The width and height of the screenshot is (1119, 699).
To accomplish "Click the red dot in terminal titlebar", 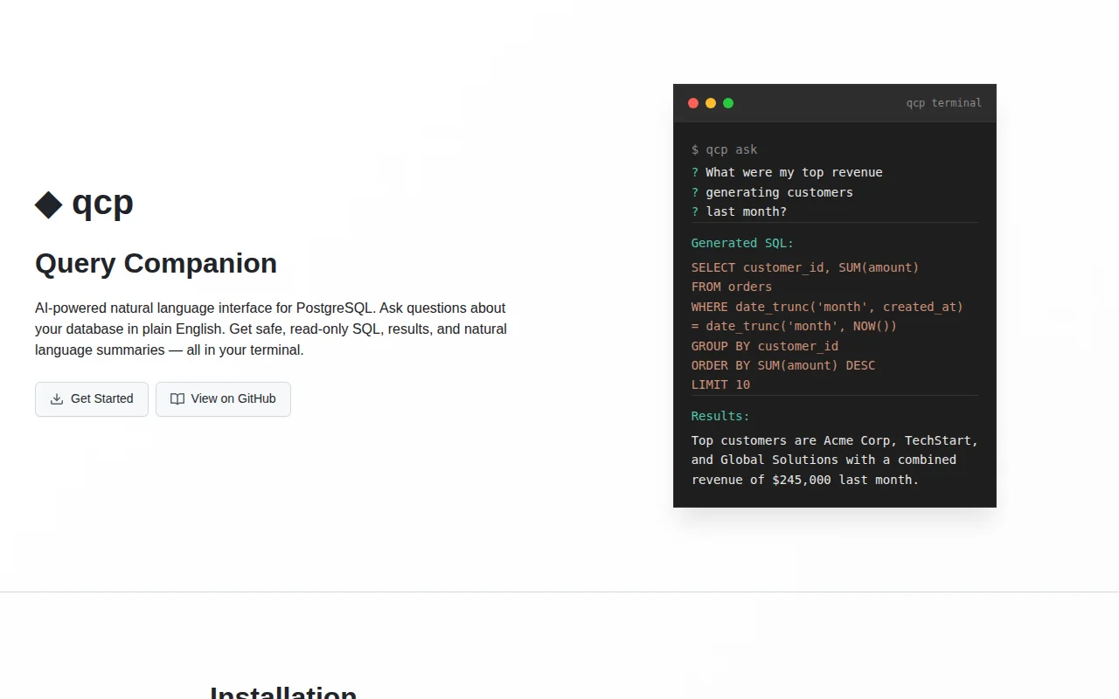I will [x=693, y=103].
